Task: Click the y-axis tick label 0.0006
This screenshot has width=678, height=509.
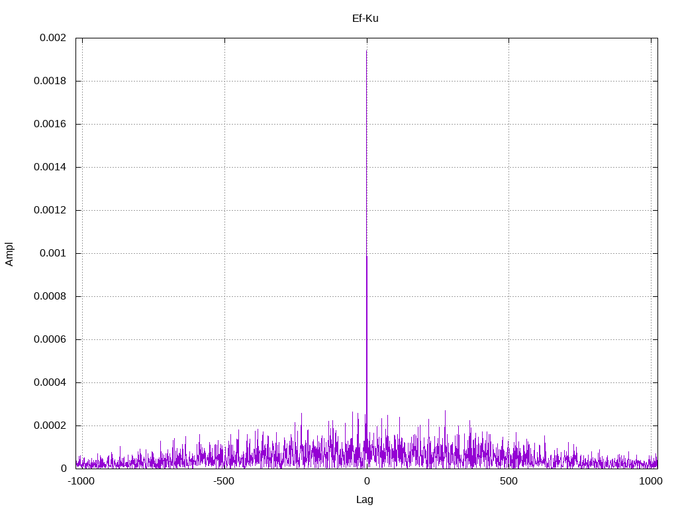Action: [50, 339]
